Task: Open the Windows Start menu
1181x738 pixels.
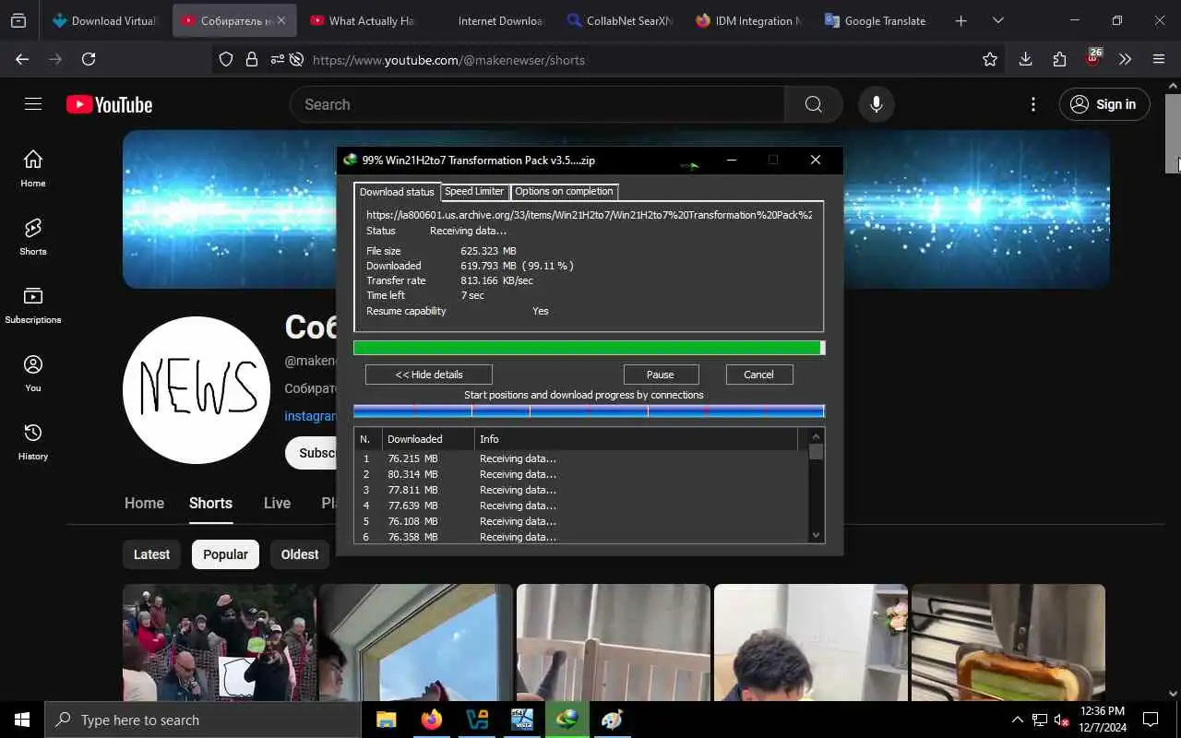Action: 22,720
